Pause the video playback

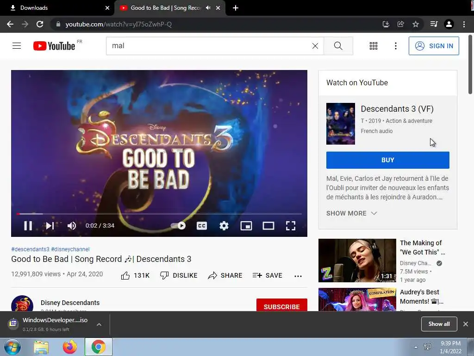click(x=28, y=226)
